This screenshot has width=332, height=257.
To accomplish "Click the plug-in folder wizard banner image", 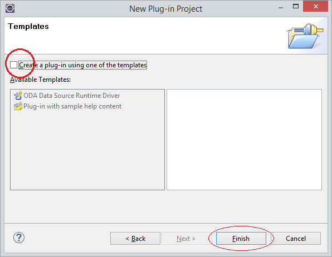I will tap(306, 36).
